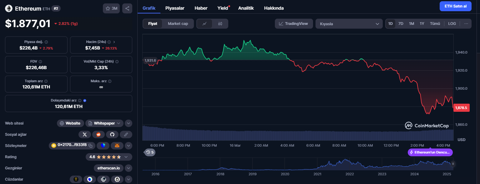Expand more wallets in Cüzdanlar row
This screenshot has width=480, height=184.
(x=129, y=179)
